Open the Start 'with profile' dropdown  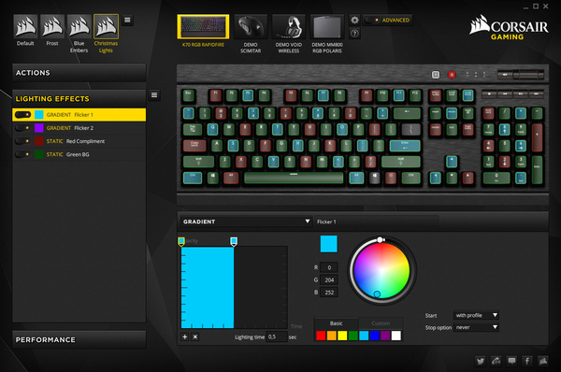476,316
